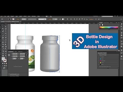
Task: Toggle Scale Rectangle Corners checkbox
Action: coord(9,74)
